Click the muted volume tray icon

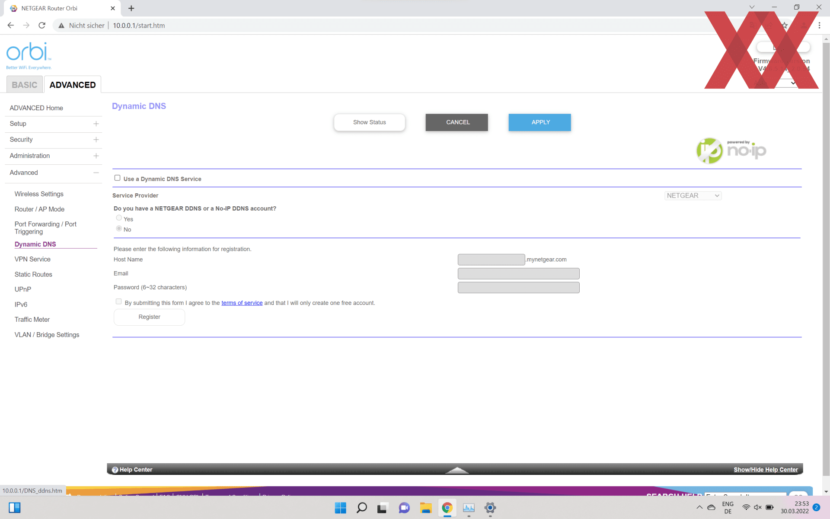[758, 507]
